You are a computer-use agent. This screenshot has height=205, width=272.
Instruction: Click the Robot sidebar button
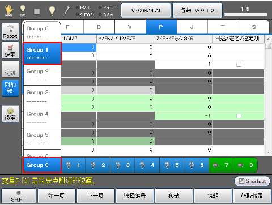point(10,31)
